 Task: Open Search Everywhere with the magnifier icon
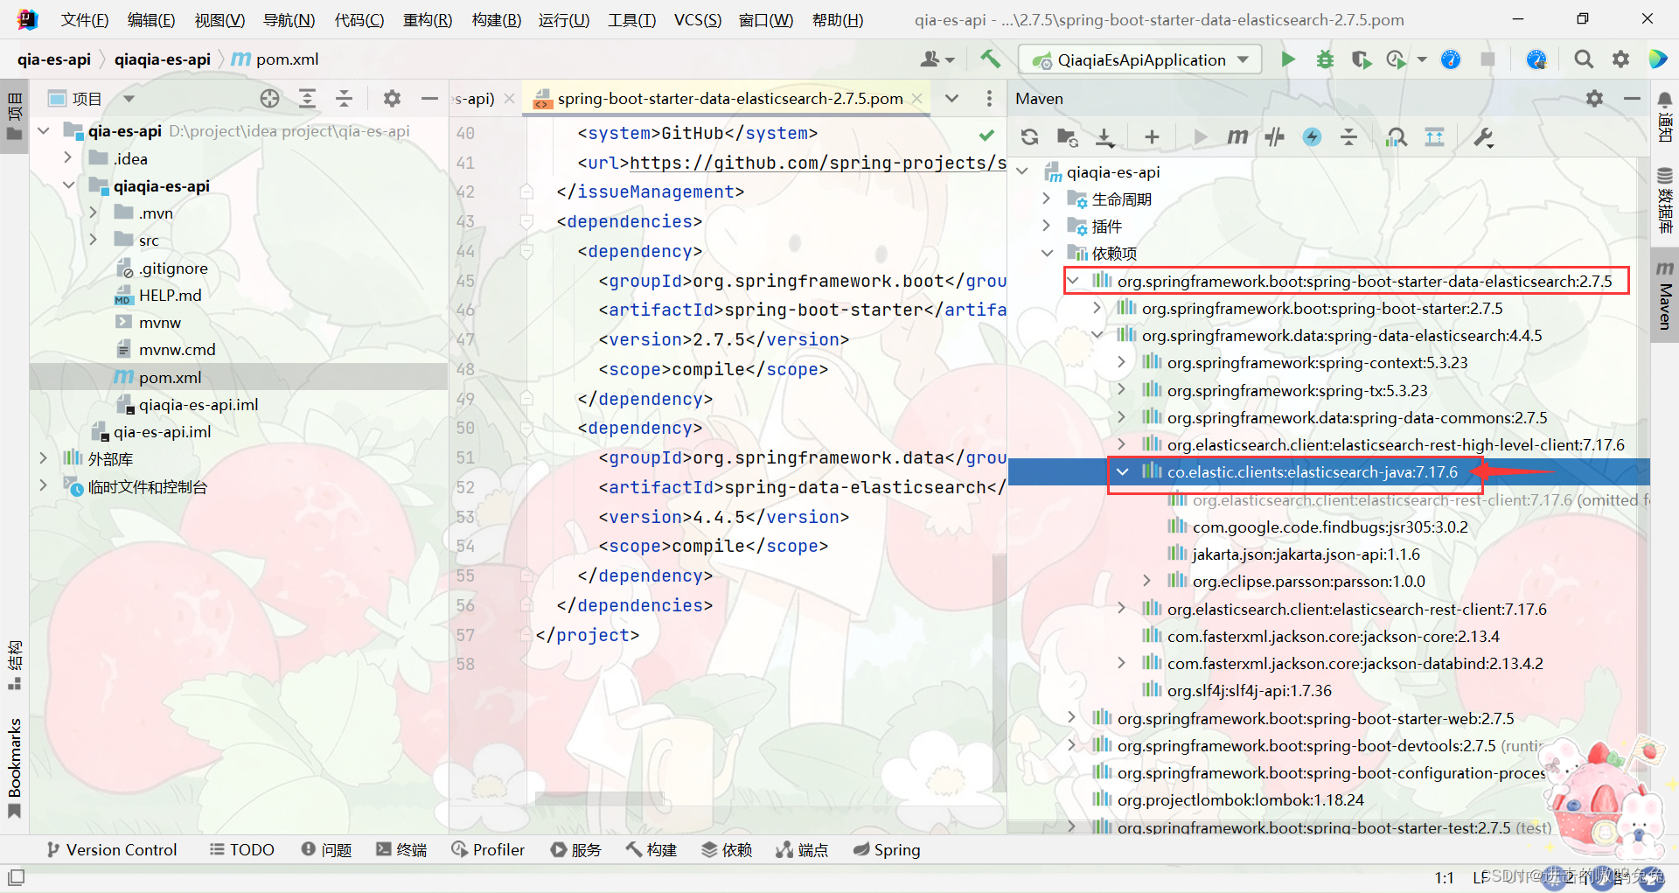(x=1584, y=59)
